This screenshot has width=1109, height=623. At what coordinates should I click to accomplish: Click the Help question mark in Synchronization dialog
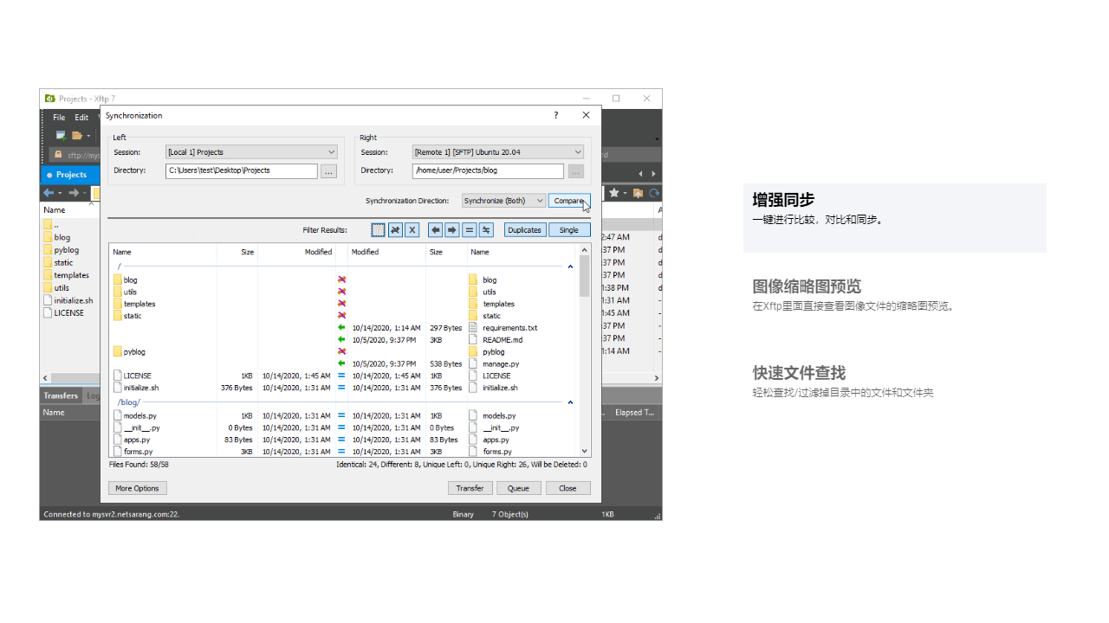[555, 115]
